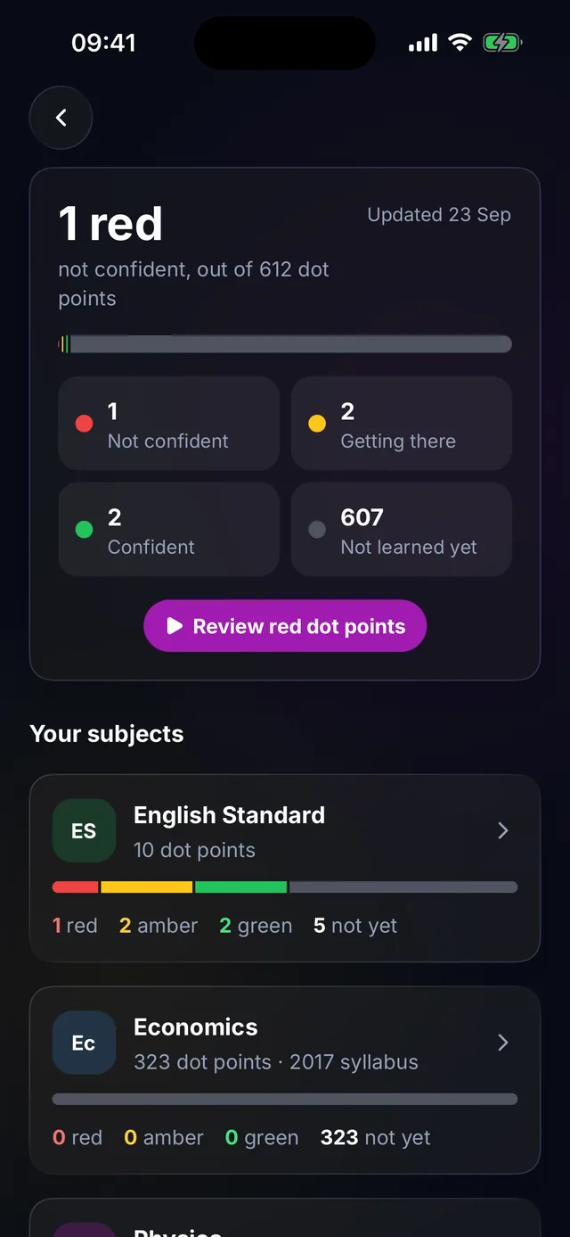Tap the battery charging indicator

click(502, 42)
